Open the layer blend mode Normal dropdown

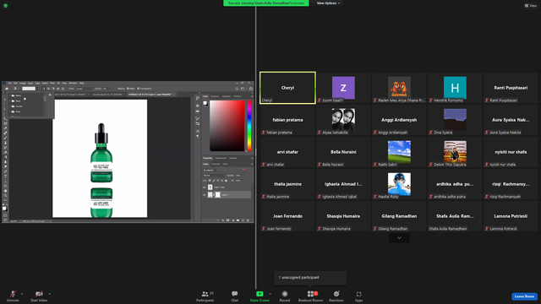click(214, 176)
